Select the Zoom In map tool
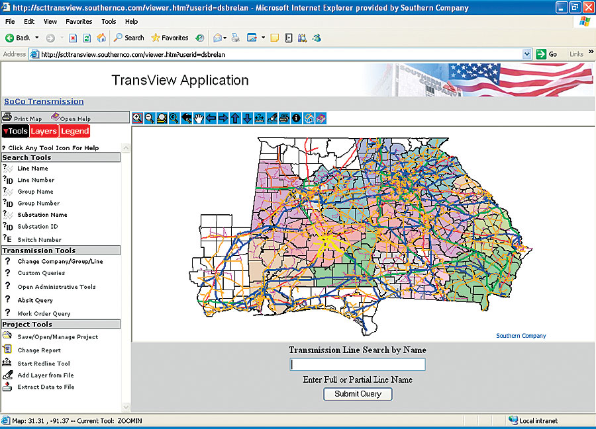 [137, 118]
